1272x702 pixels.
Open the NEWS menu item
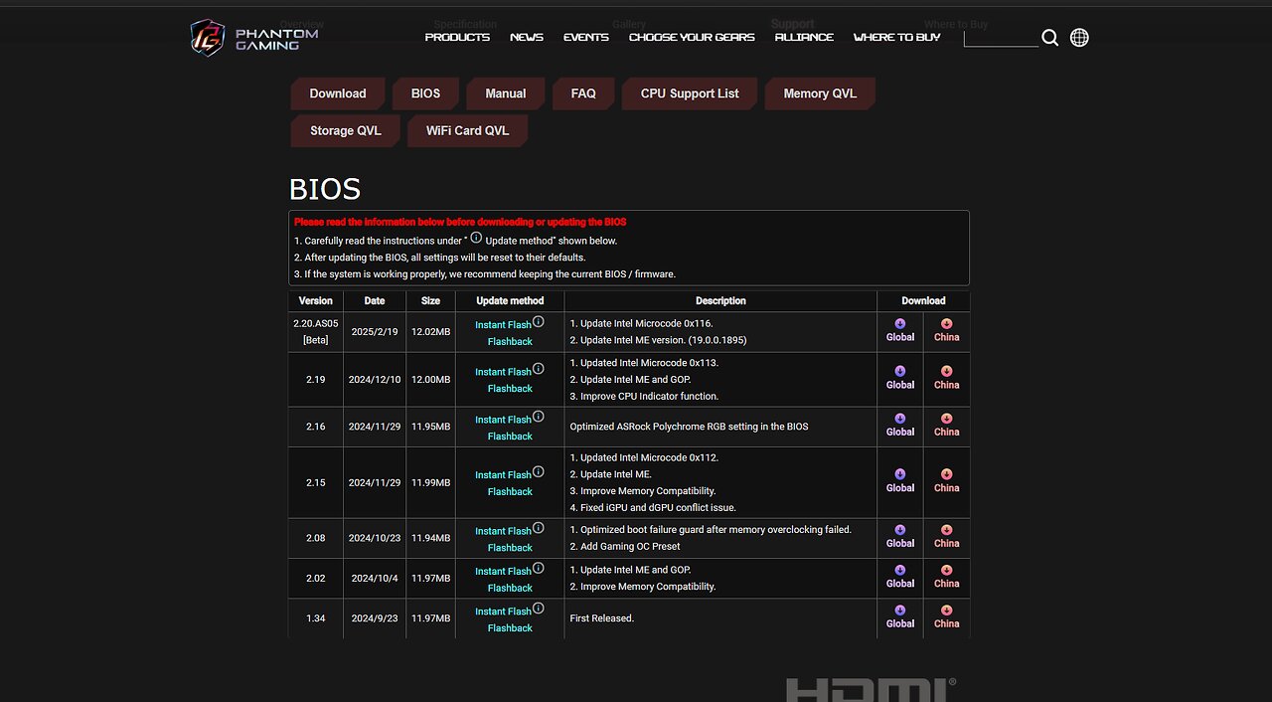click(x=527, y=37)
